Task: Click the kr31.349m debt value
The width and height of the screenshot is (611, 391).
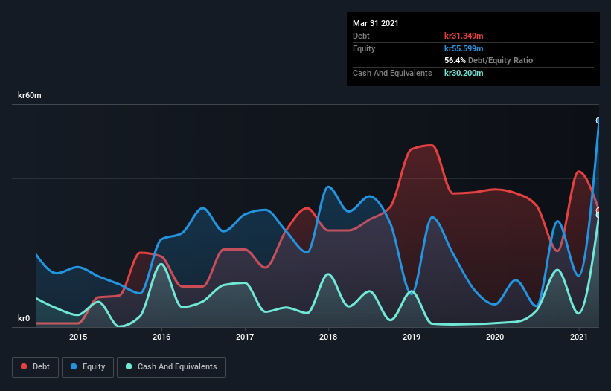Action: 464,36
